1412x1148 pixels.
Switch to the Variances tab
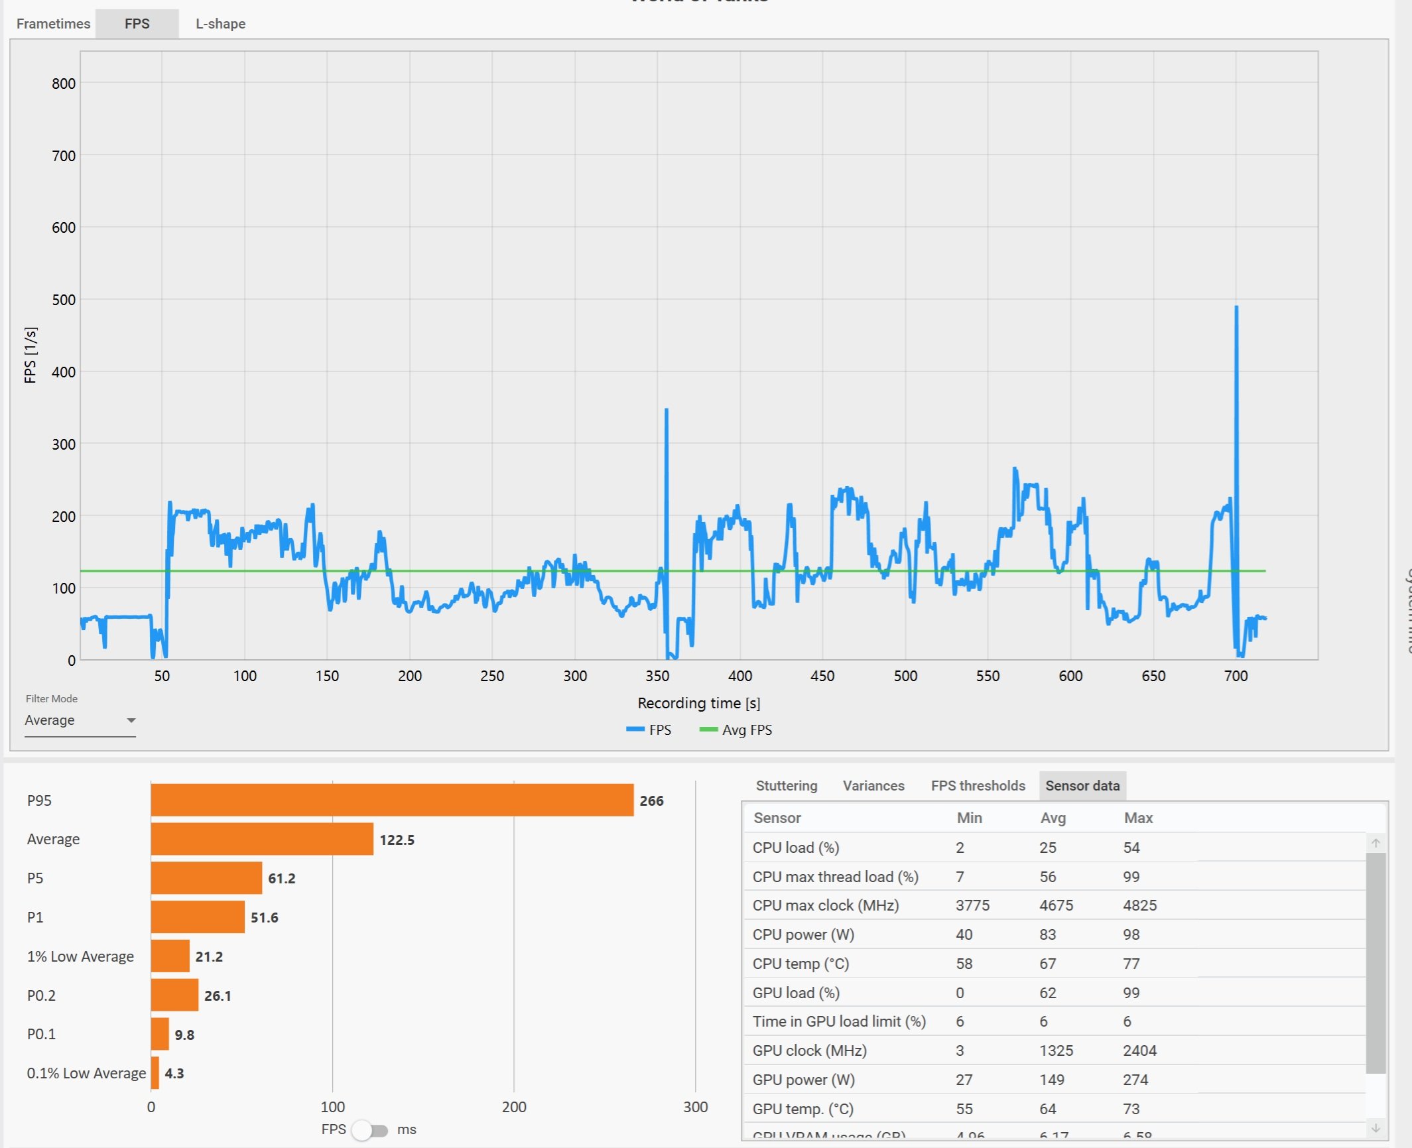coord(873,786)
